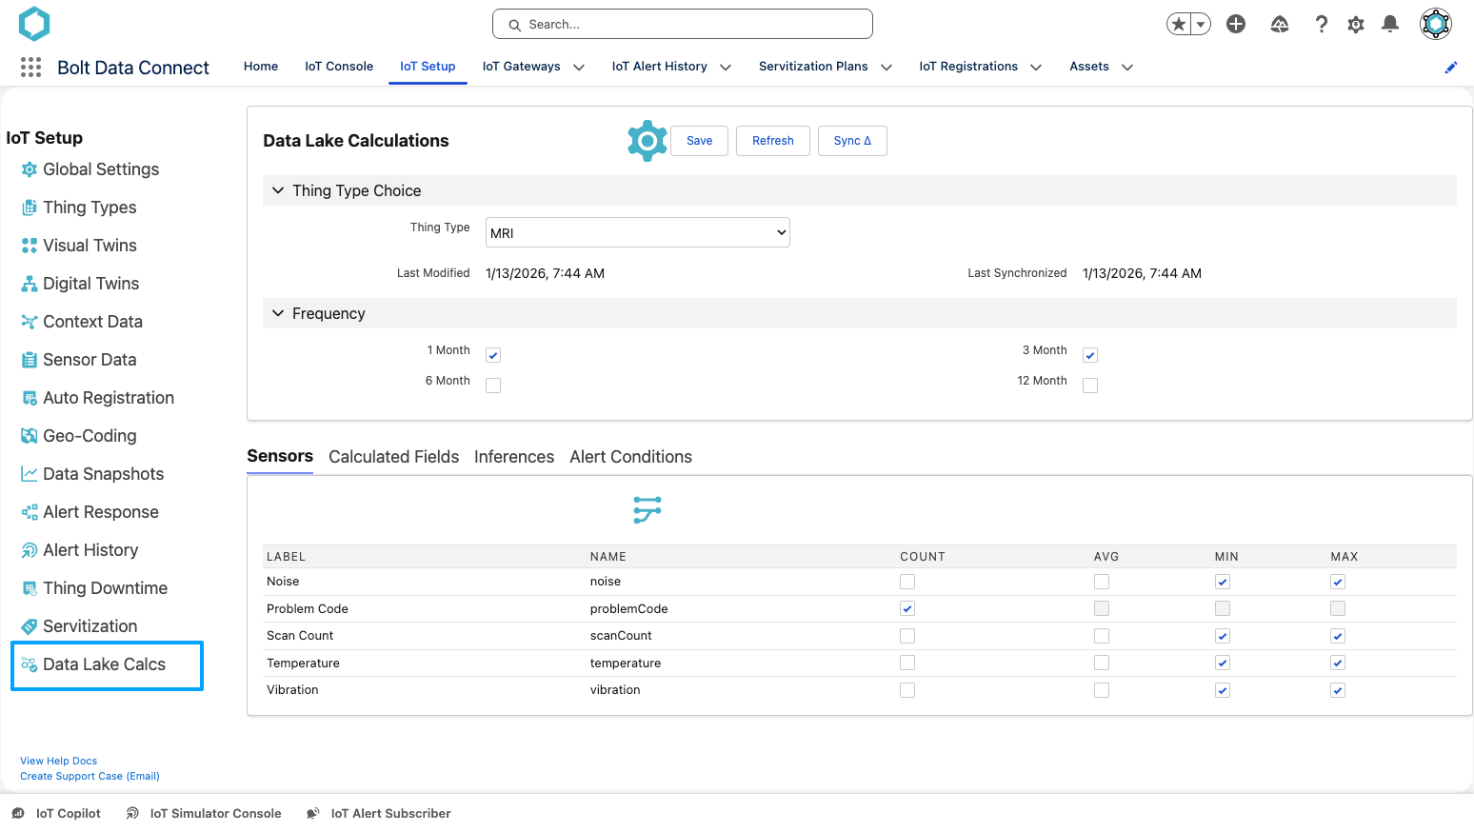1474x832 pixels.
Task: Check AVG for the Vibration sensor
Action: [1102, 690]
